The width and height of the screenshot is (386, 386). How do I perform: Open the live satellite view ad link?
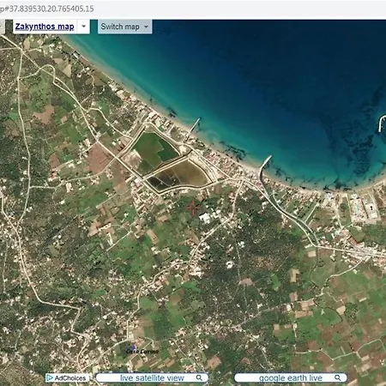(x=152, y=377)
